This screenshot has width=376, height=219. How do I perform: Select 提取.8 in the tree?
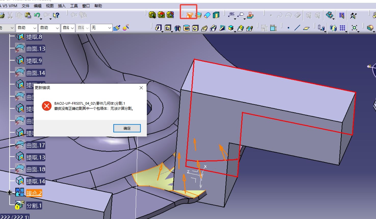tap(34, 37)
